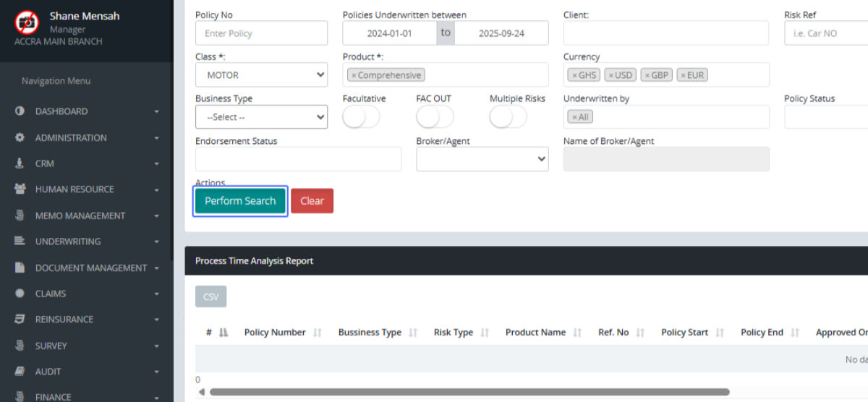This screenshot has width=868, height=402.
Task: Click the horizontal table scrollbar
Action: [469, 392]
